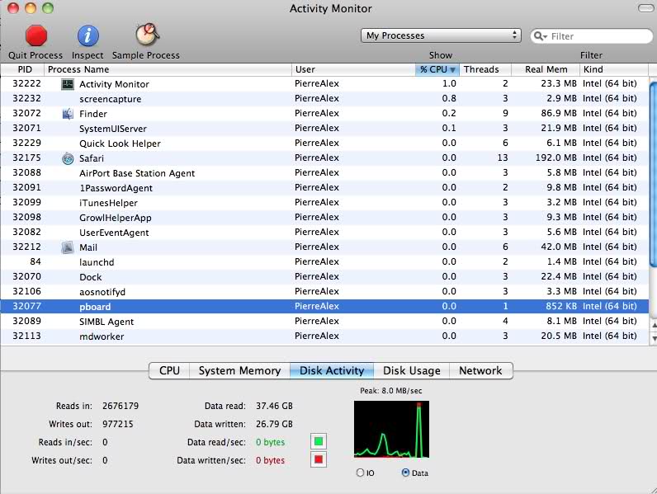Click the Peak: 8.0 MB/sec label

point(391,391)
